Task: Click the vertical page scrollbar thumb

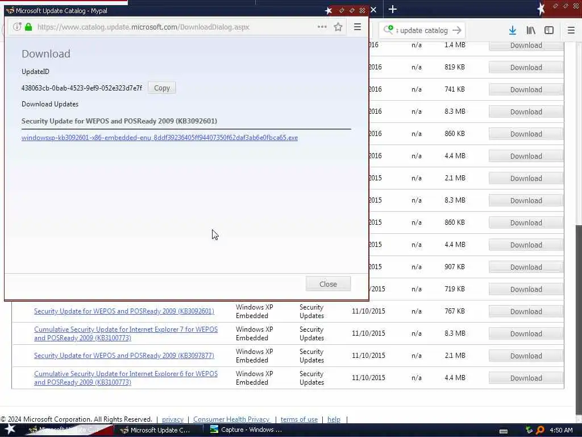Action: (x=578, y=319)
